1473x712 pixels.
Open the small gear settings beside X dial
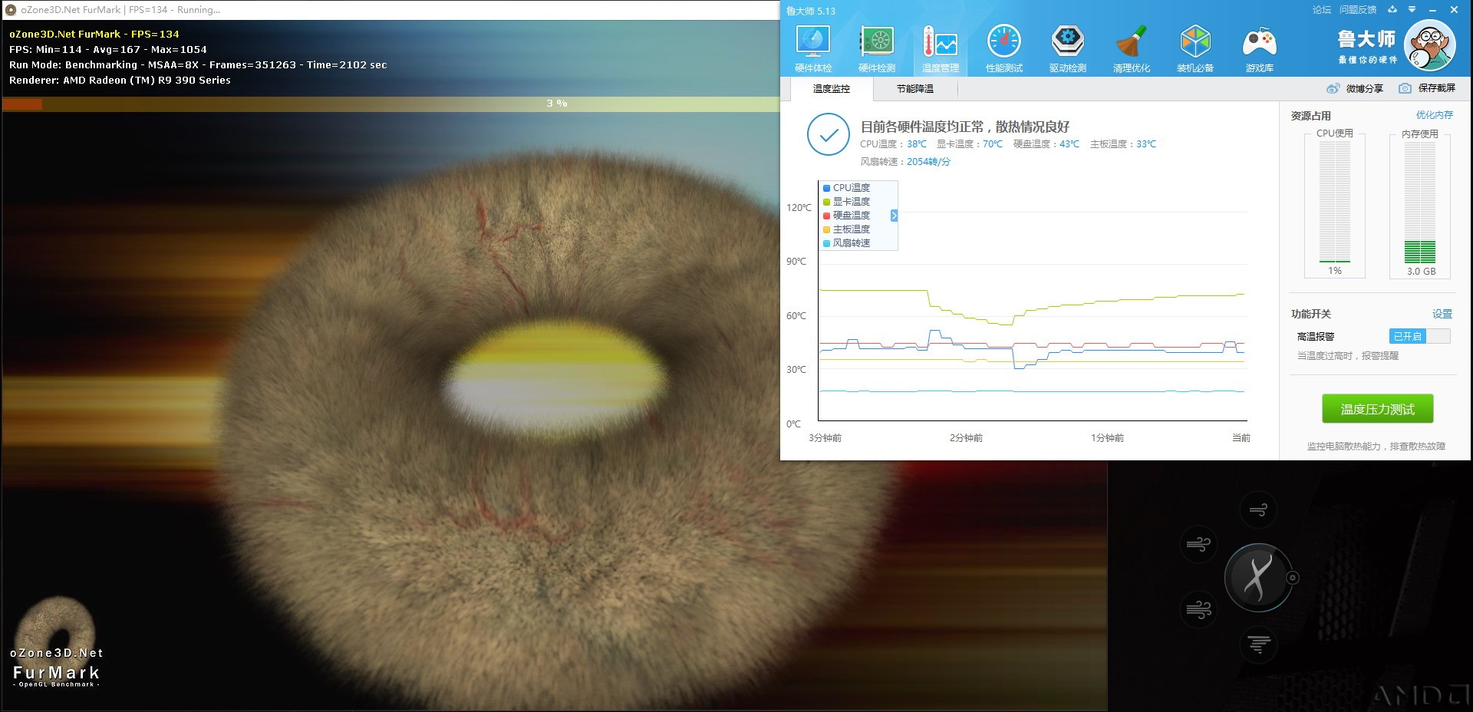(1293, 578)
